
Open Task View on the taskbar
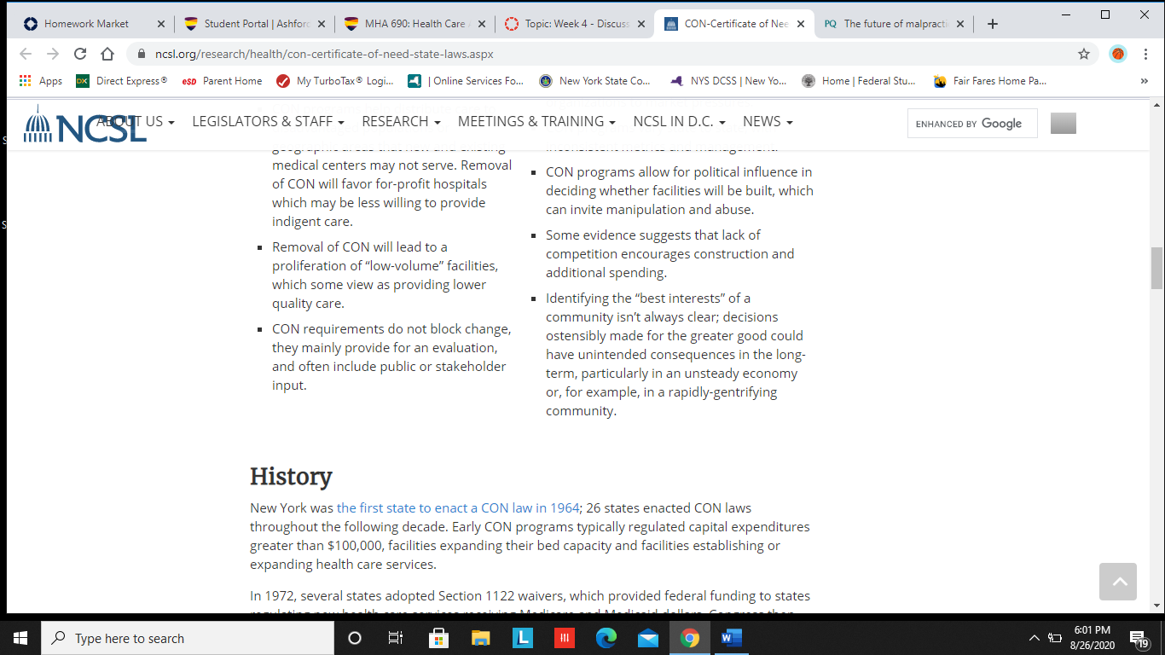tap(396, 638)
